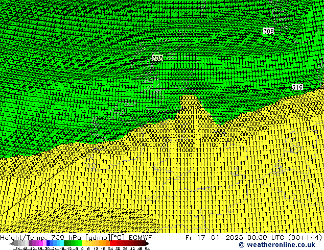The height and width of the screenshot is (250, 324).
Task: Click the cyan swatch in the color legend
Action: 62,243
